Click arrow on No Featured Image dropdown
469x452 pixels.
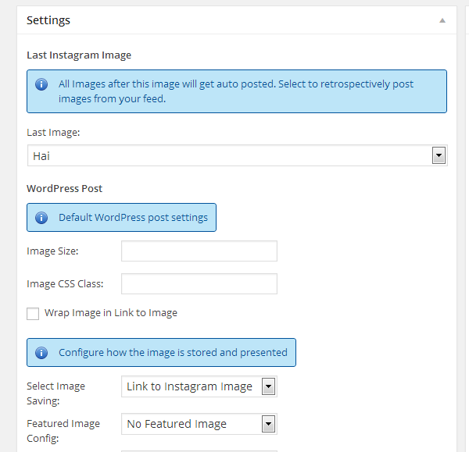268,424
